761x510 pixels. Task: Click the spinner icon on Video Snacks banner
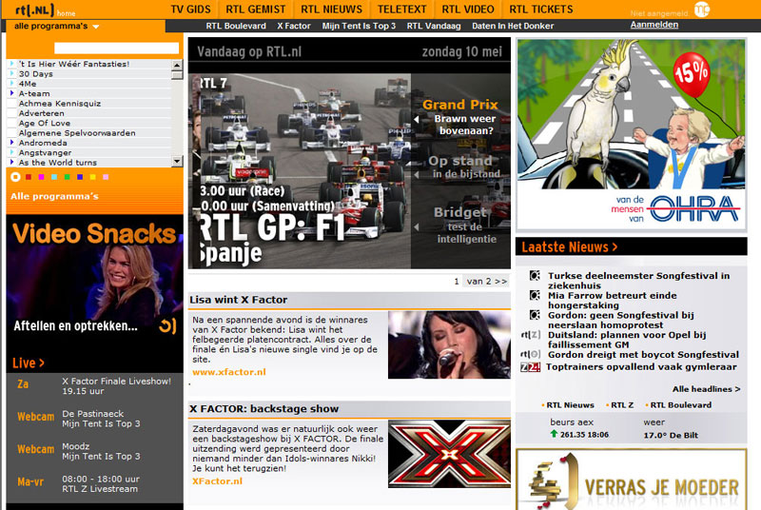point(166,326)
